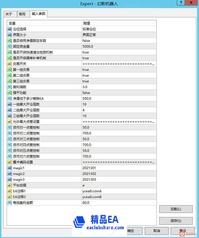Select the EA注释3 row label
This screenshot has height=238, width=199.
pyautogui.click(x=19, y=197)
